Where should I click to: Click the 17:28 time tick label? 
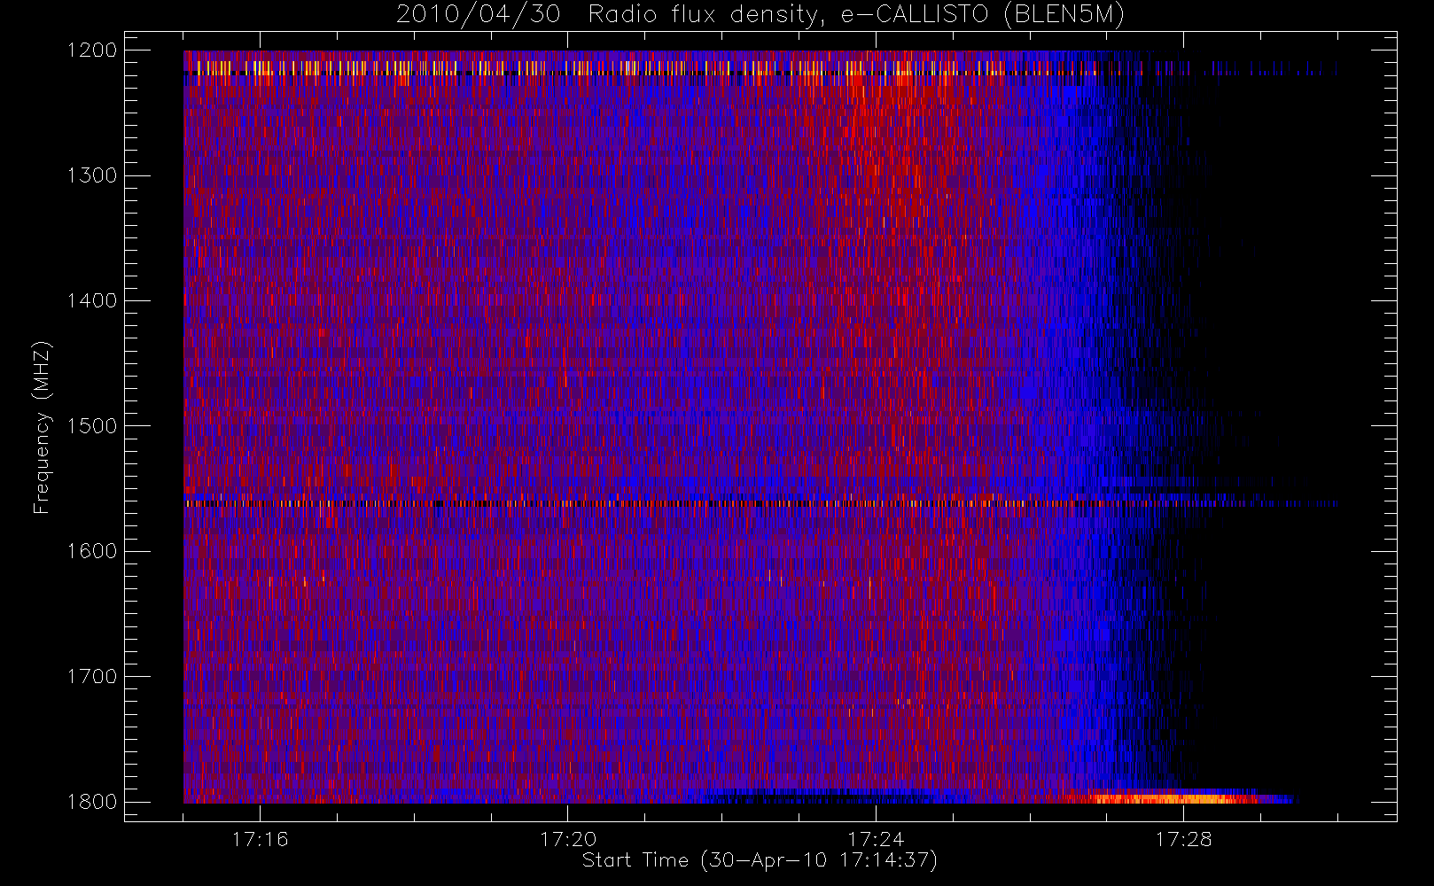(x=1183, y=839)
